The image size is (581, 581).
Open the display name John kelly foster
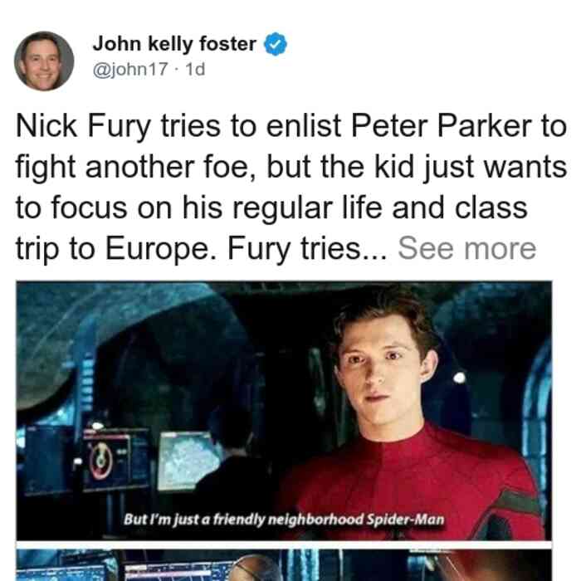(174, 44)
